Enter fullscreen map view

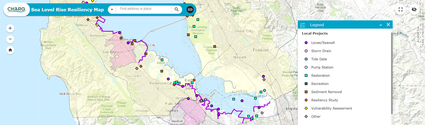(x=401, y=10)
